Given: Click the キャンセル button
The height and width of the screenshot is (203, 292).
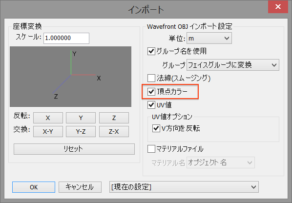Looking at the screenshot, I should [80, 187].
